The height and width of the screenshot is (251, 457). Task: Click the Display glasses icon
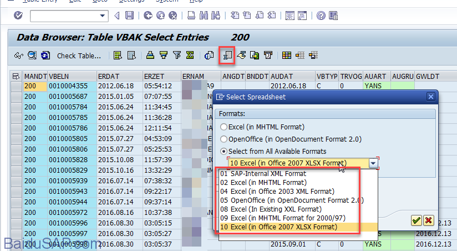[19, 56]
